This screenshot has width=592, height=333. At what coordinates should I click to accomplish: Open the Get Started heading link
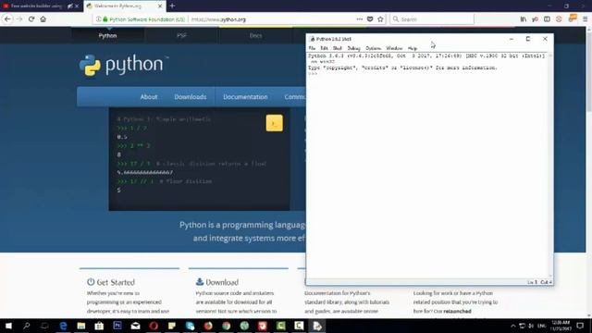coord(116,282)
